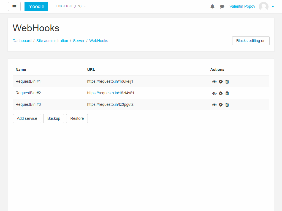Screen dimensions: 282x211
Task: Expand the user menu arrow
Action: pyautogui.click(x=273, y=7)
